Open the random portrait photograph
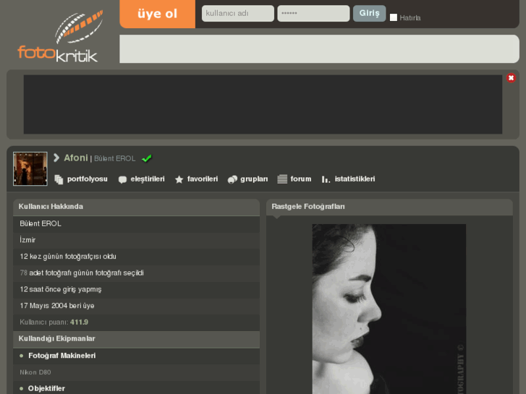The width and height of the screenshot is (526, 394). tap(389, 309)
